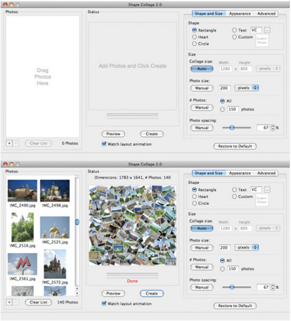291x321 pixels.
Task: Toggle Watch layout animation in bottom window
Action: click(x=104, y=304)
